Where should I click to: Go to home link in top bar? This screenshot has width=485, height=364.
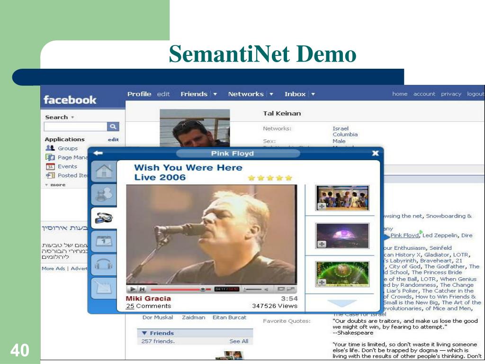400,94
